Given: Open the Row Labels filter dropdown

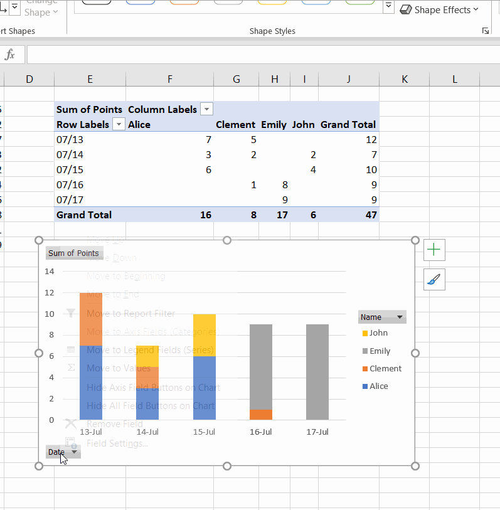Looking at the screenshot, I should click(119, 124).
